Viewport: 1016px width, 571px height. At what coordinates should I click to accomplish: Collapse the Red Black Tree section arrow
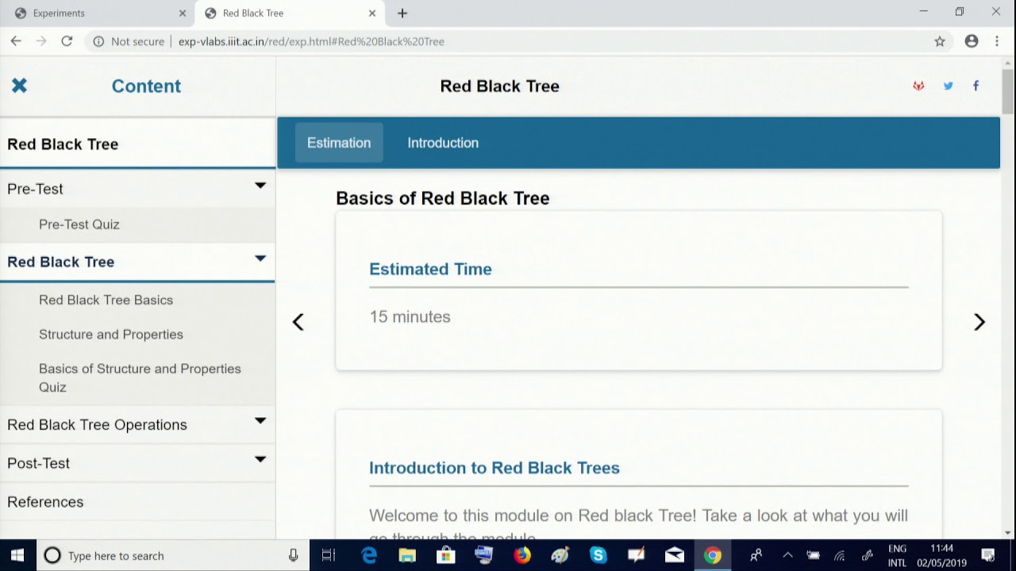coord(260,259)
